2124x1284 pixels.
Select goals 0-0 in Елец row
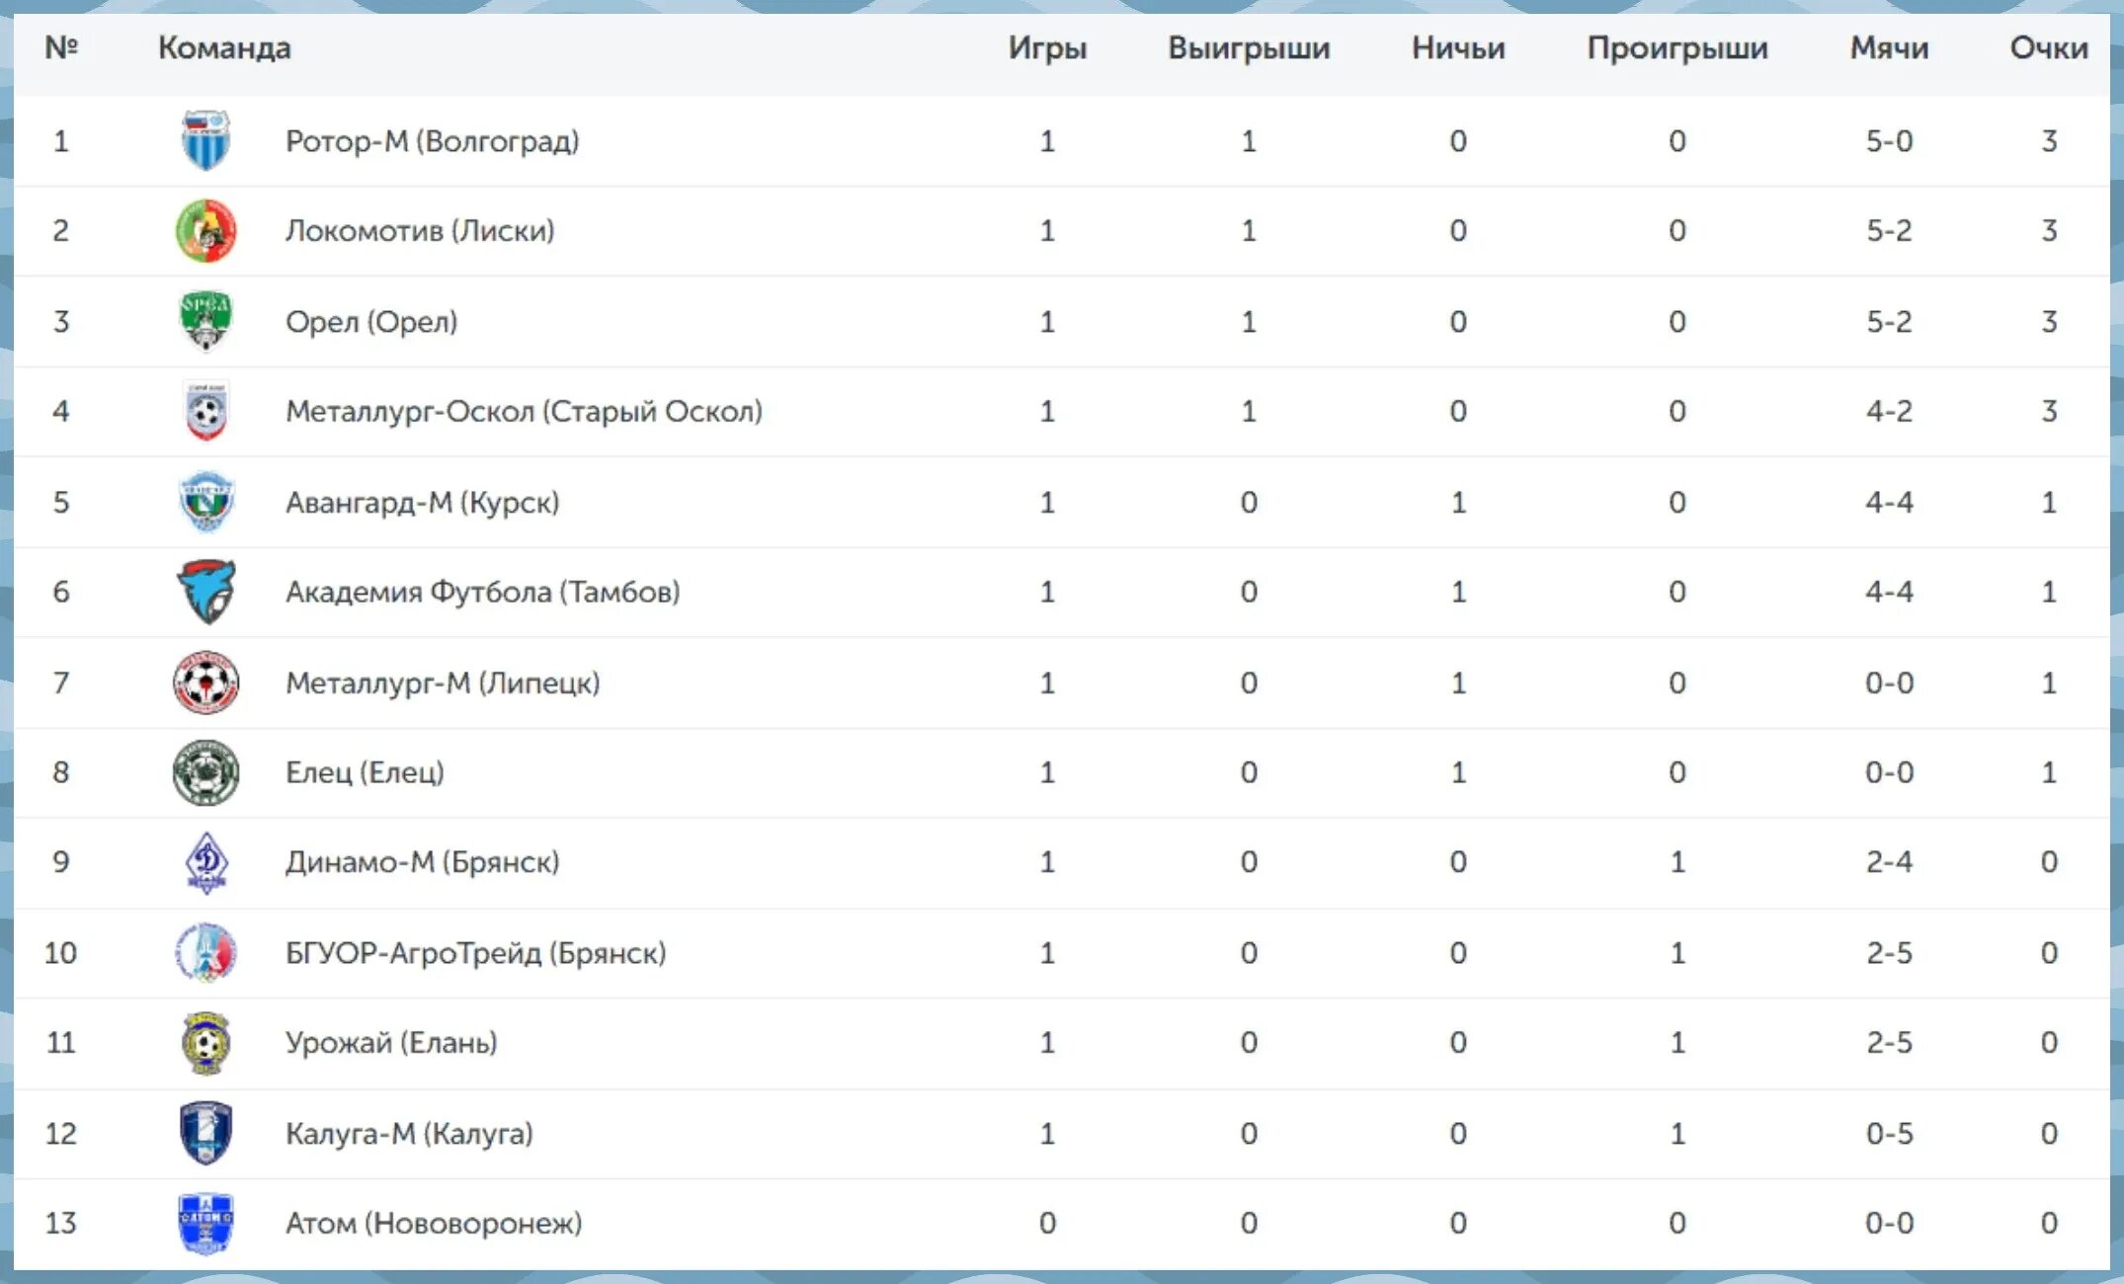click(1889, 772)
